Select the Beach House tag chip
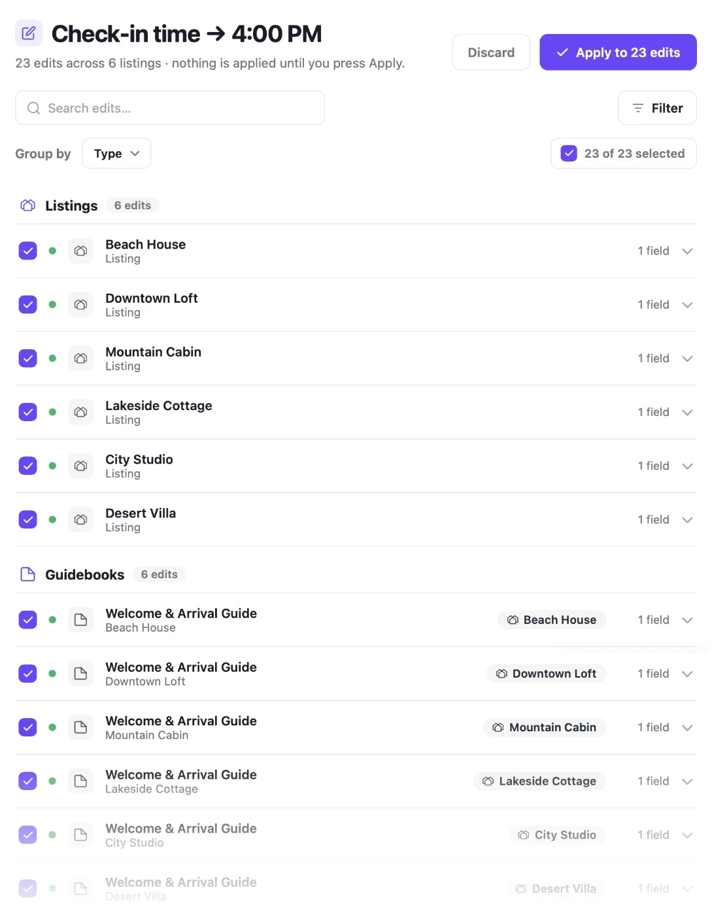The image size is (712, 915). click(x=552, y=620)
